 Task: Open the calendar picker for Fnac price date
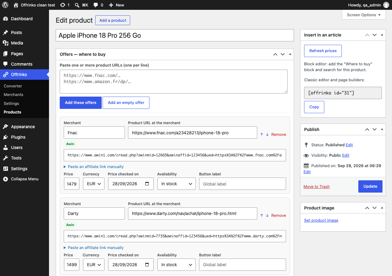point(147,184)
